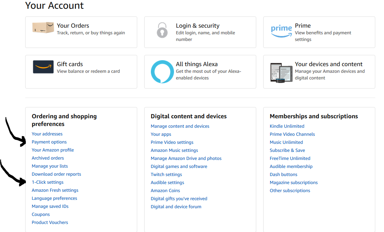Open the Payment options link
Viewport: 384px width, 232px height.
(49, 142)
